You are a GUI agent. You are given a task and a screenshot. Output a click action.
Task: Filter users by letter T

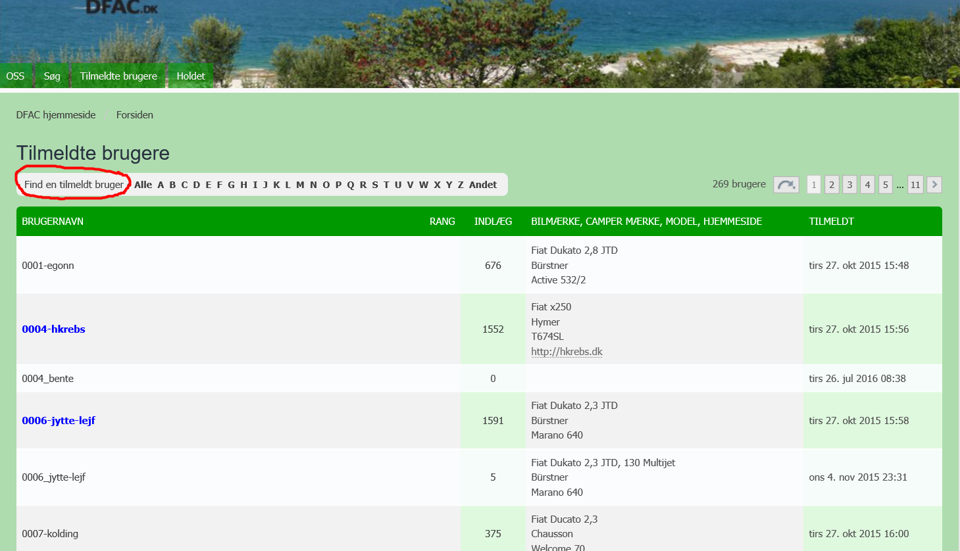386,185
